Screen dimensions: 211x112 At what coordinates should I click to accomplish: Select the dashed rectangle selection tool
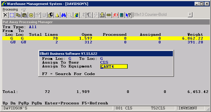click(12, 15)
